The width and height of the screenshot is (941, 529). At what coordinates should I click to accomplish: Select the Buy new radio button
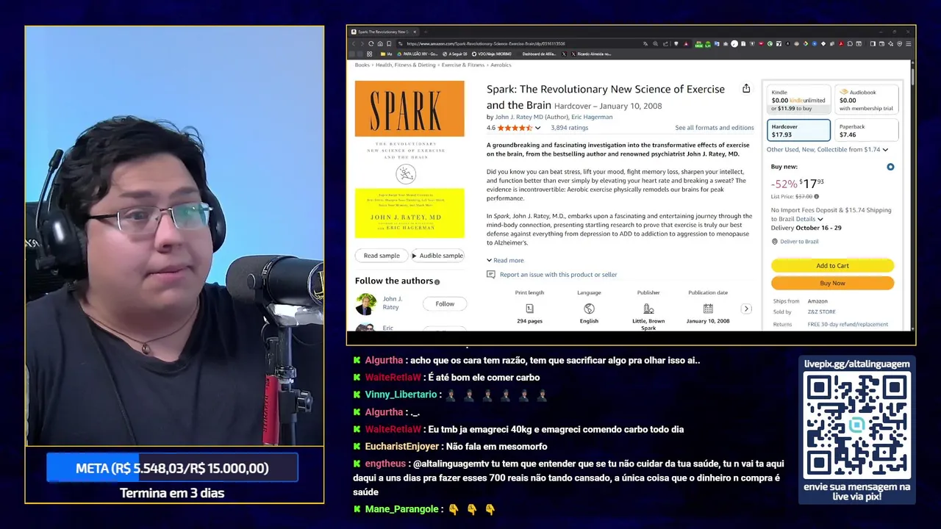[x=890, y=167]
